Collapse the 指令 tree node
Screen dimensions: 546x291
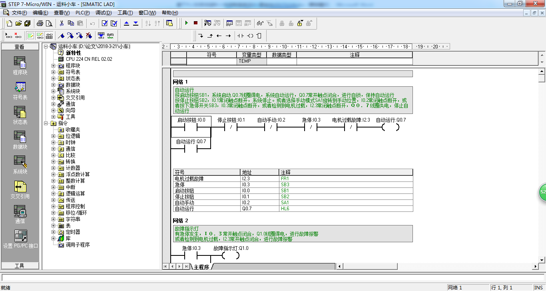[46, 123]
